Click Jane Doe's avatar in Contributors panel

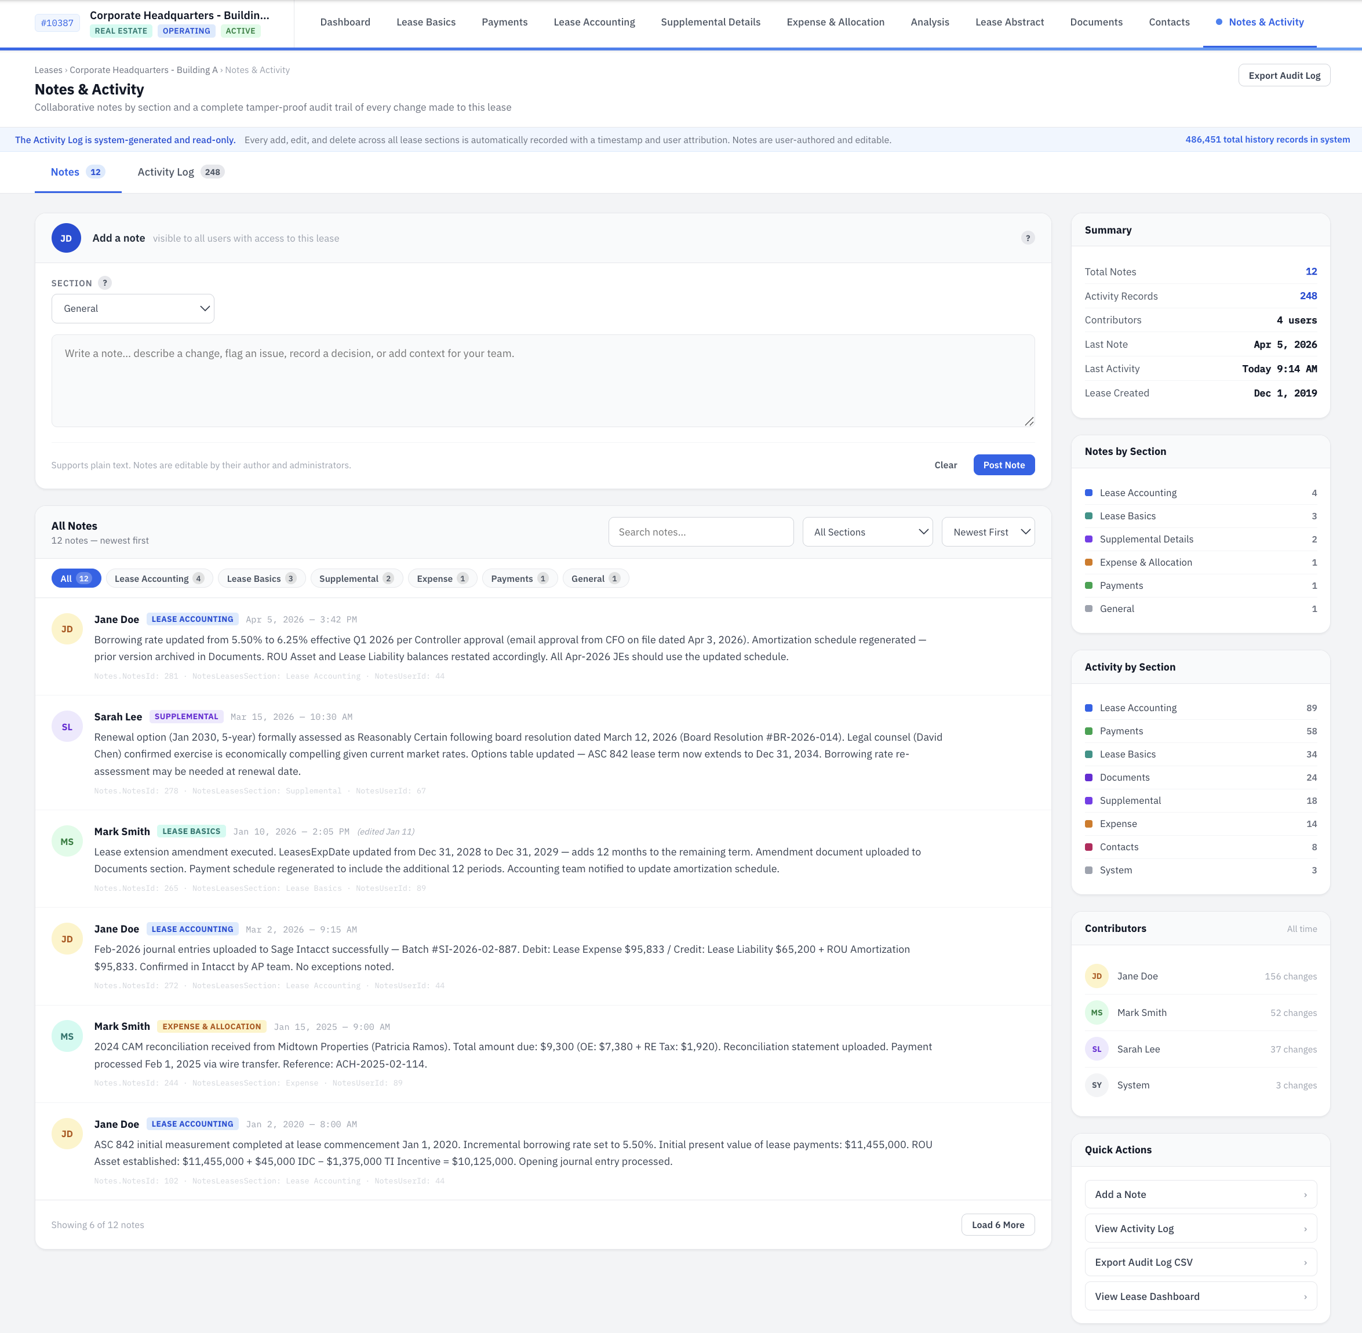(x=1097, y=976)
